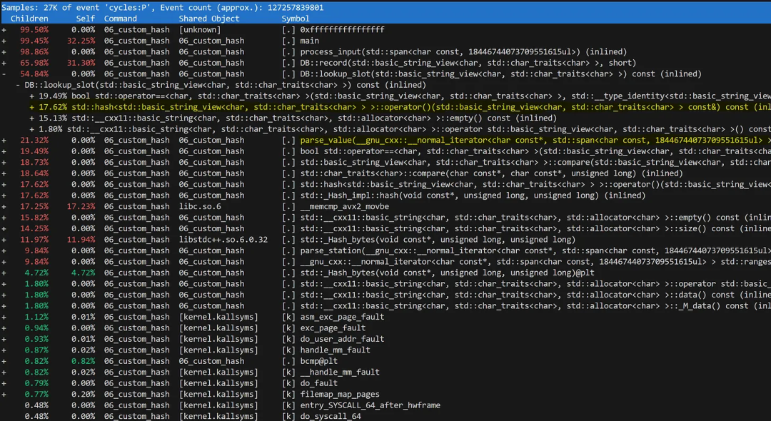Select the 31.30% Self value for DB::record
Viewport: 771px width, 421px height.
[x=81, y=63]
